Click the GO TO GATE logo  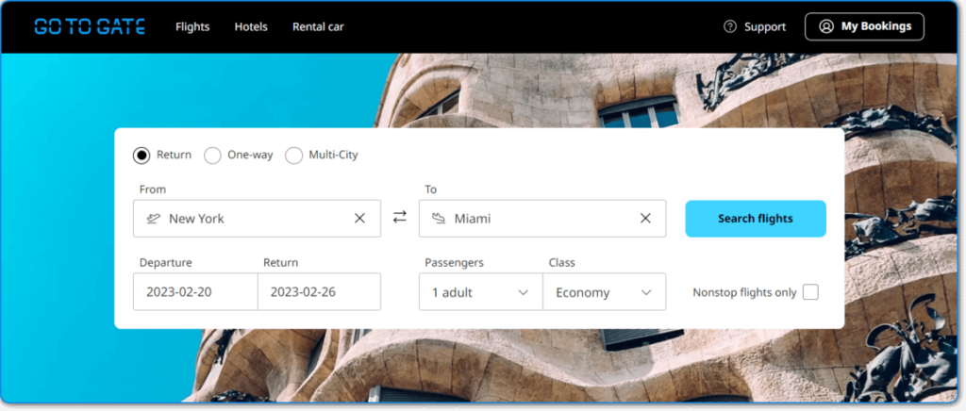[90, 26]
